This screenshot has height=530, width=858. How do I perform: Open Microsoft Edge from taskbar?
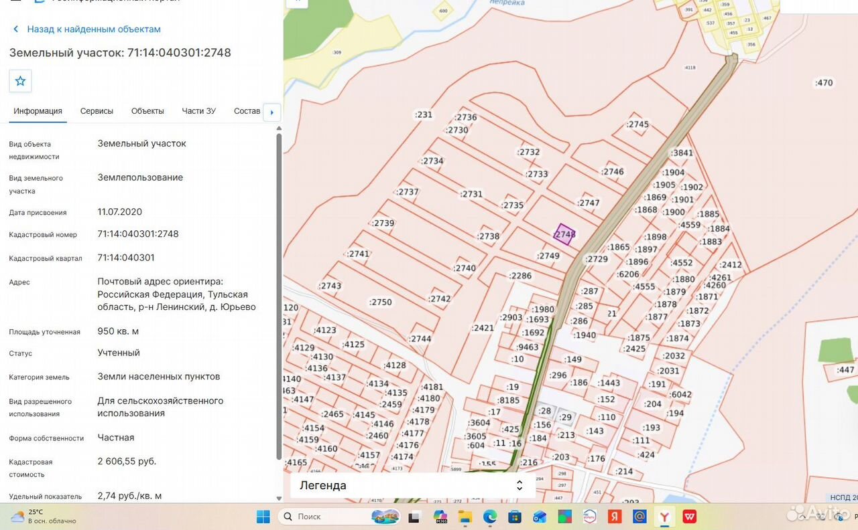(x=490, y=517)
